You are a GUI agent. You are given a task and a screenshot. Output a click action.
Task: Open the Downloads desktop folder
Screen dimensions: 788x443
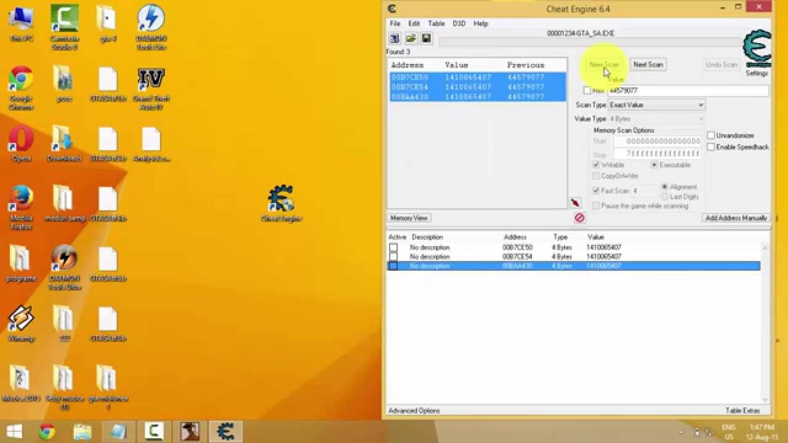64,143
